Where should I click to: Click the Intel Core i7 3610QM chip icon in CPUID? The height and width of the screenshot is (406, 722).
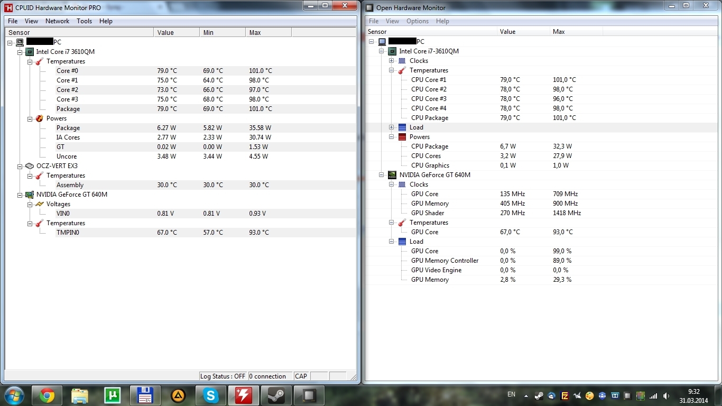point(30,52)
